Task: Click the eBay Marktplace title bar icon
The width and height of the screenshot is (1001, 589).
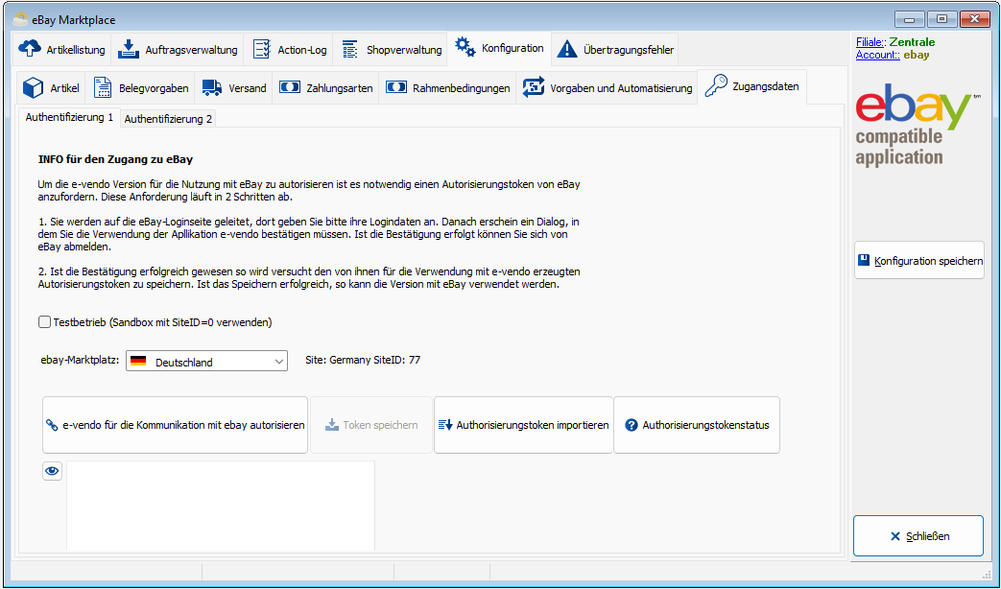Action: tap(20, 19)
